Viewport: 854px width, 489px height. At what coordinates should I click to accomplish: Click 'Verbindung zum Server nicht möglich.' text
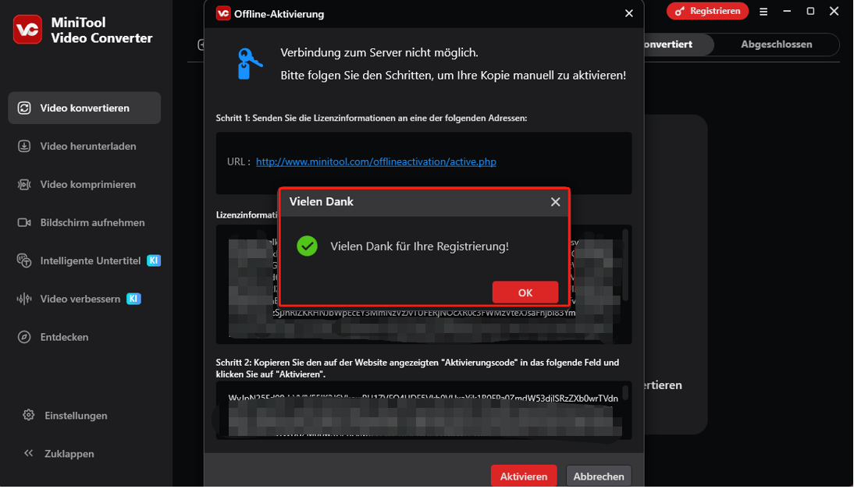click(x=379, y=53)
